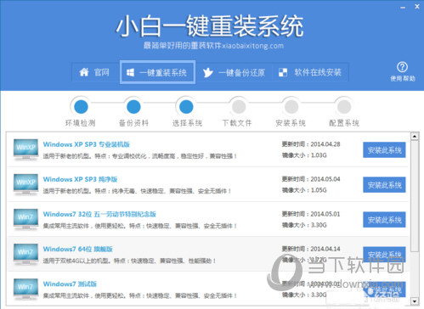Open the 软件在线安装 tab
Screen dimensions: 424x309
pos(310,72)
